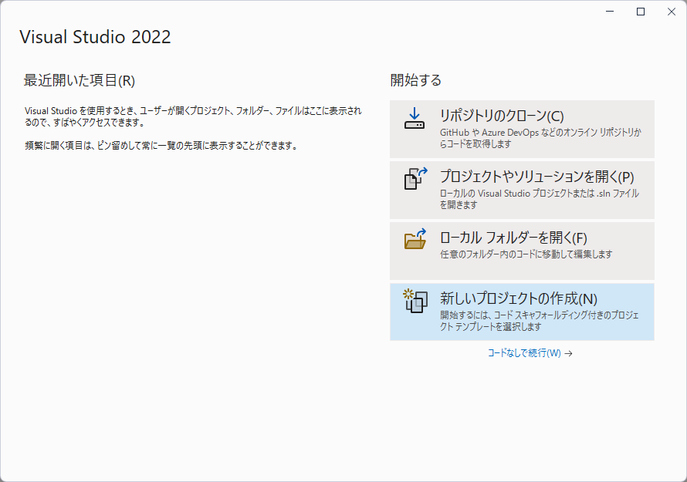This screenshot has height=482, width=687.
Task: Click the 最近開いた項目(R) heading
Action: coord(80,80)
